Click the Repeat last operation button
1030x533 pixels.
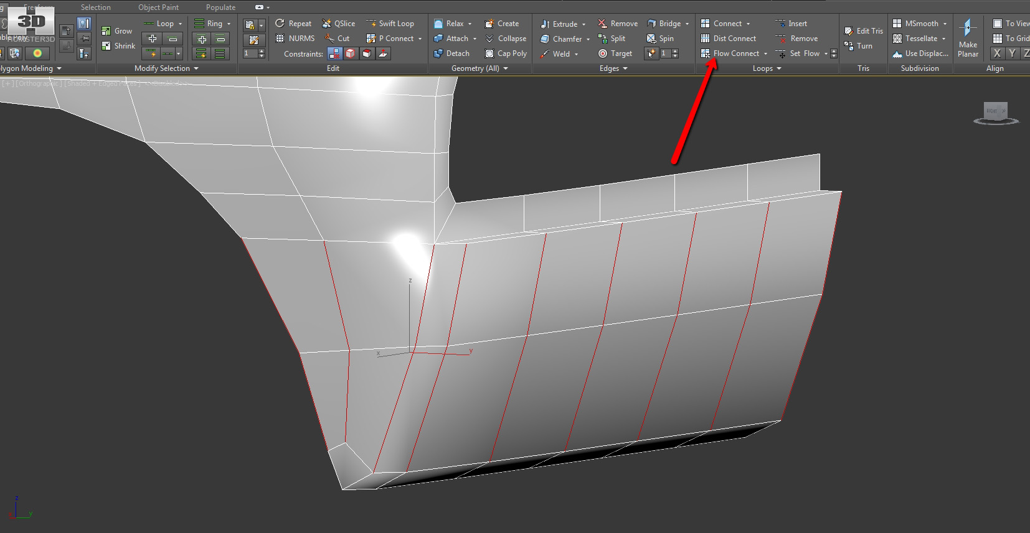click(x=293, y=24)
